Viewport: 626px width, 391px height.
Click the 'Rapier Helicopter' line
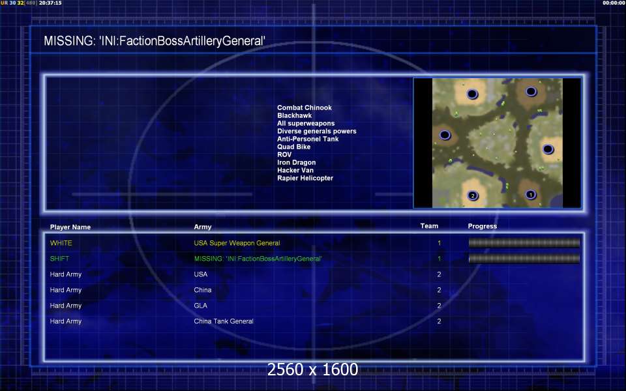click(305, 178)
